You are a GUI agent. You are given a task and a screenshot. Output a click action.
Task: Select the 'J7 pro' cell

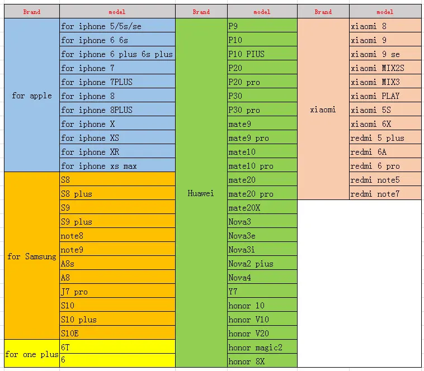click(x=117, y=291)
